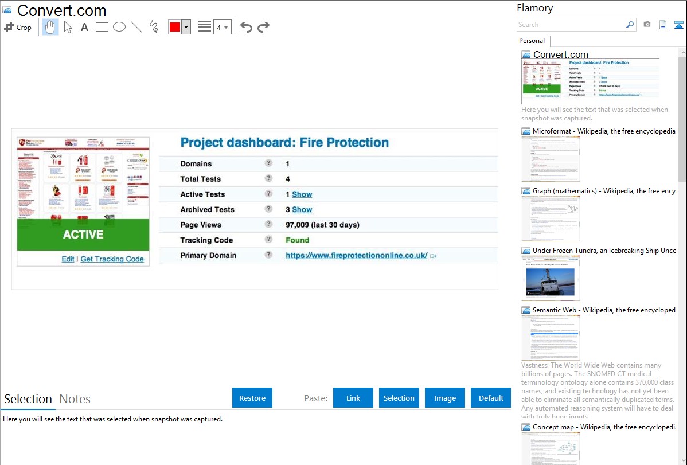This screenshot has width=687, height=465.
Task: Click the paste Link button
Action: 353,398
